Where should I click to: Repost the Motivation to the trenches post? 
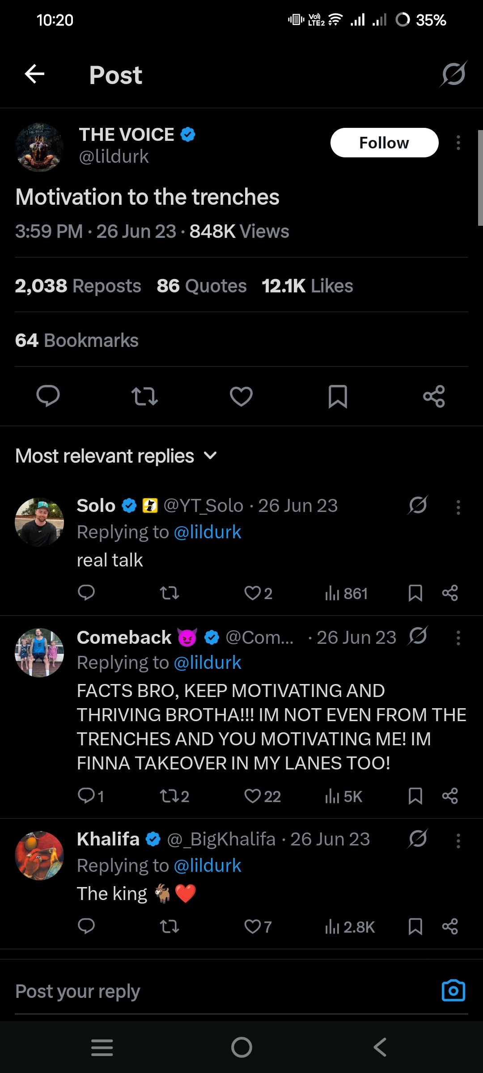[144, 396]
